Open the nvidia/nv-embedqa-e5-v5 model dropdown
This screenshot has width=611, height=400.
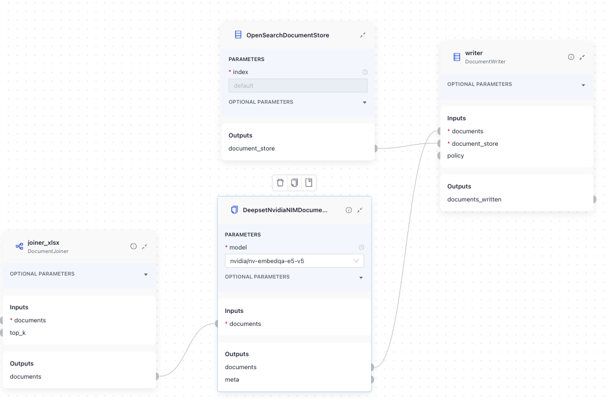pos(295,261)
